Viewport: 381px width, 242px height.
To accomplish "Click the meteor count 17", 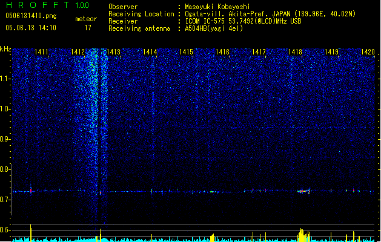I will pyautogui.click(x=88, y=28).
